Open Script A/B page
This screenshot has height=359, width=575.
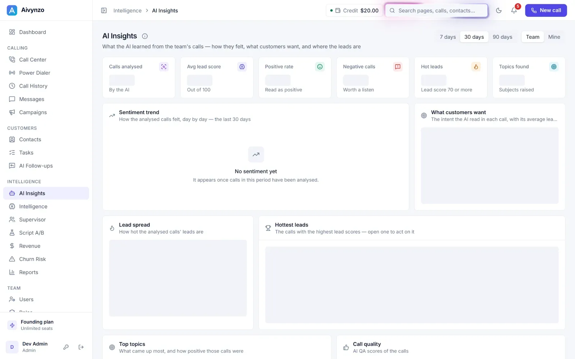click(x=46, y=233)
